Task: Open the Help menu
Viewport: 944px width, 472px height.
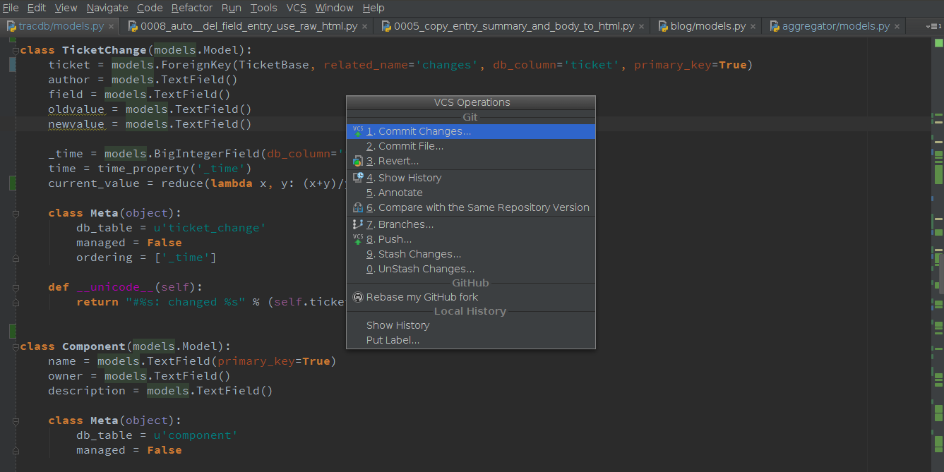Action: pos(374,8)
